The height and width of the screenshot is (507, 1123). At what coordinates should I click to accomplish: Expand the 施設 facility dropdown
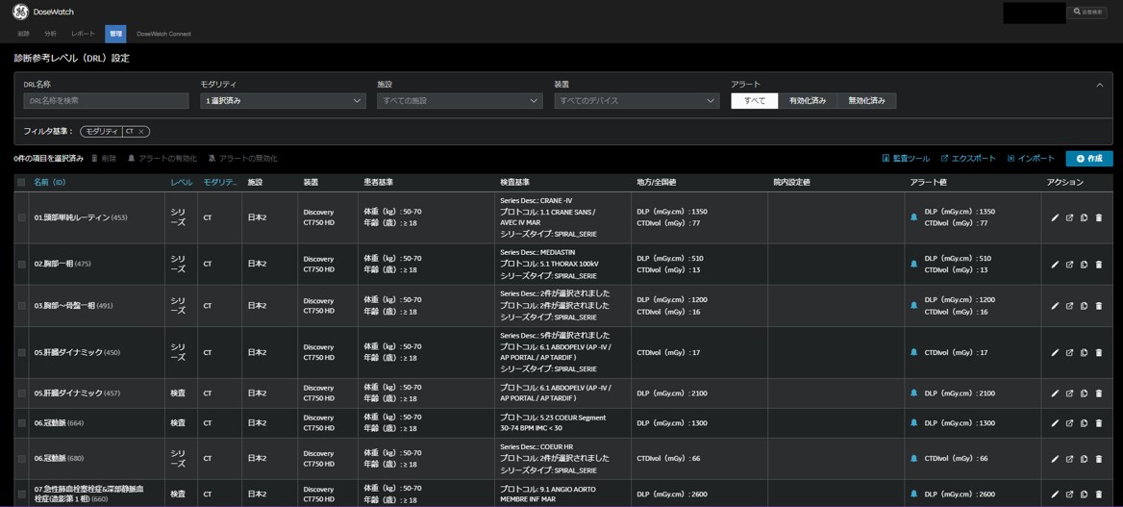(460, 101)
